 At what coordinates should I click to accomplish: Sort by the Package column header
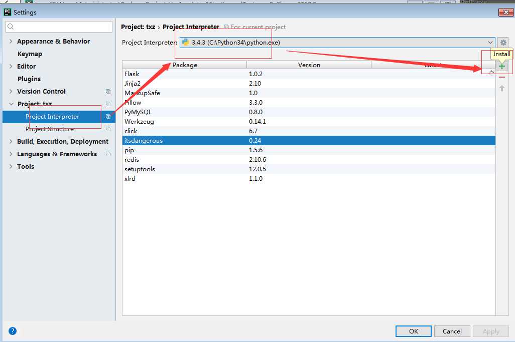(185, 65)
